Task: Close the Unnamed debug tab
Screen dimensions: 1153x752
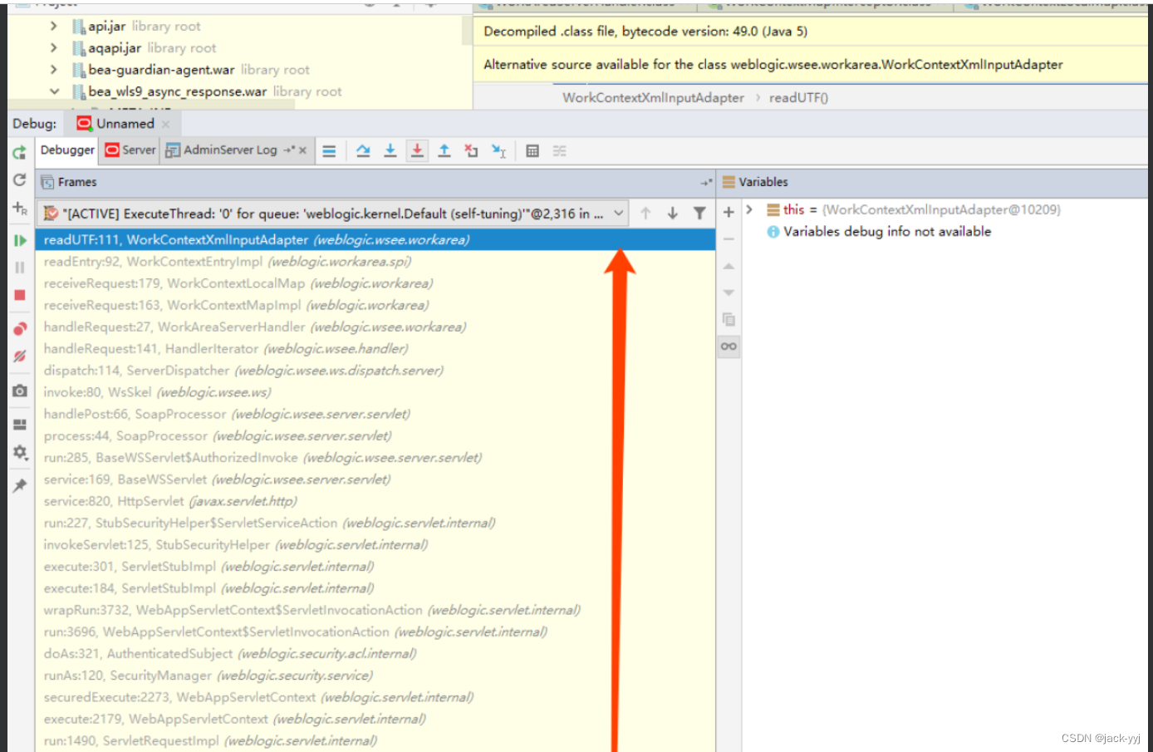Action: [165, 124]
